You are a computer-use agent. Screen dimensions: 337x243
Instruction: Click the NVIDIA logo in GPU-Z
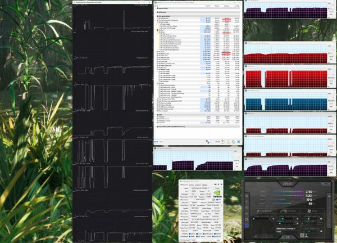(x=217, y=194)
